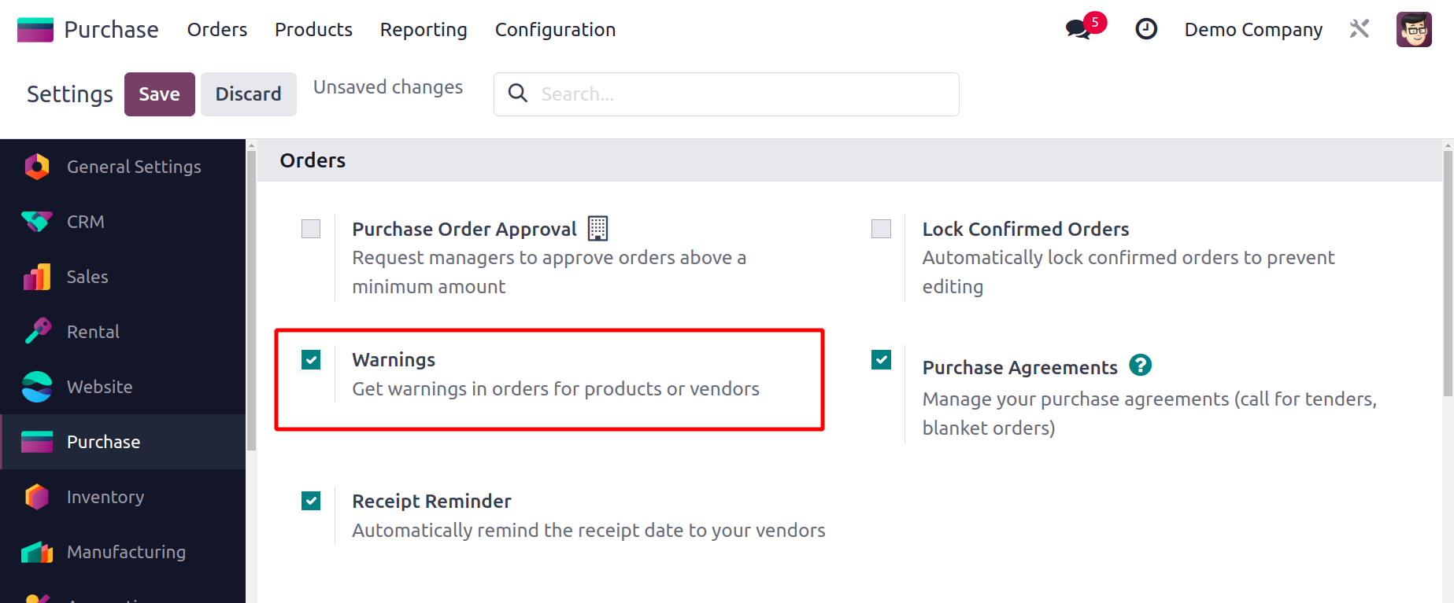
Task: Click the Save button
Action: [x=159, y=94]
